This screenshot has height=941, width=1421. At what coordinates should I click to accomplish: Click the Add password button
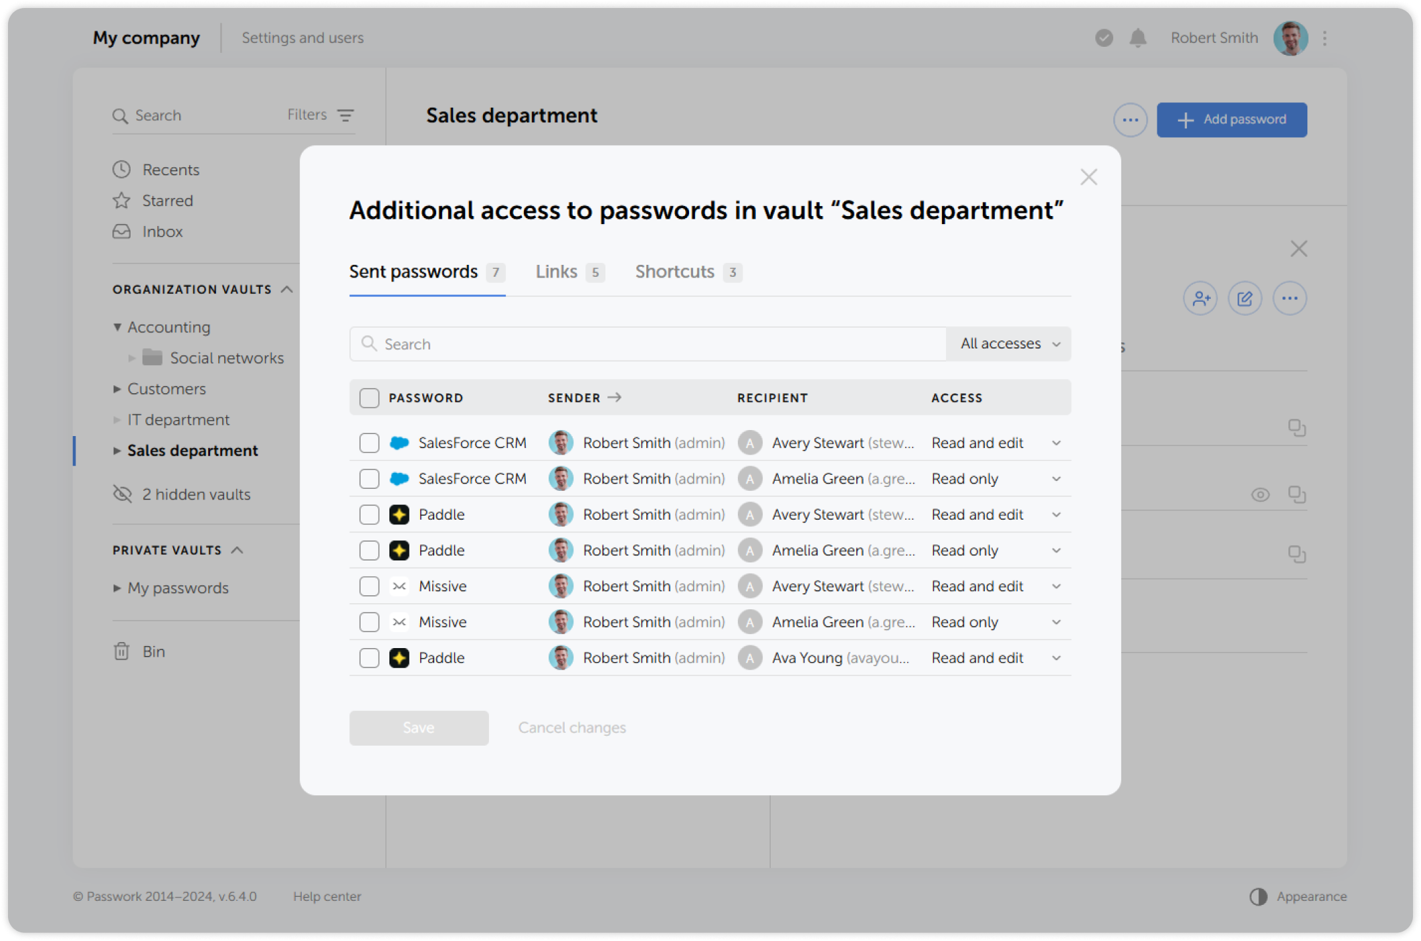coord(1231,120)
